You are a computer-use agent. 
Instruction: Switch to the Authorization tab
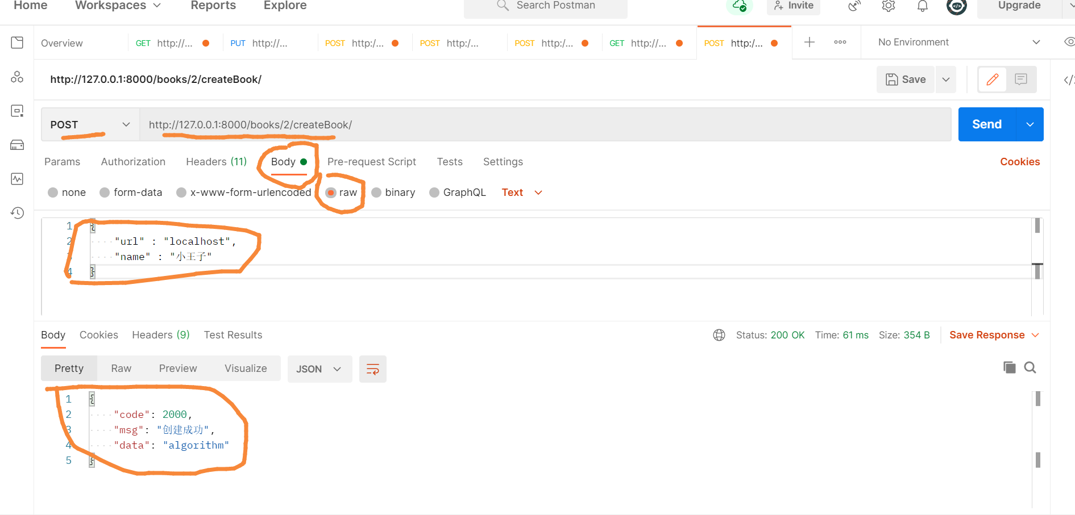point(133,162)
